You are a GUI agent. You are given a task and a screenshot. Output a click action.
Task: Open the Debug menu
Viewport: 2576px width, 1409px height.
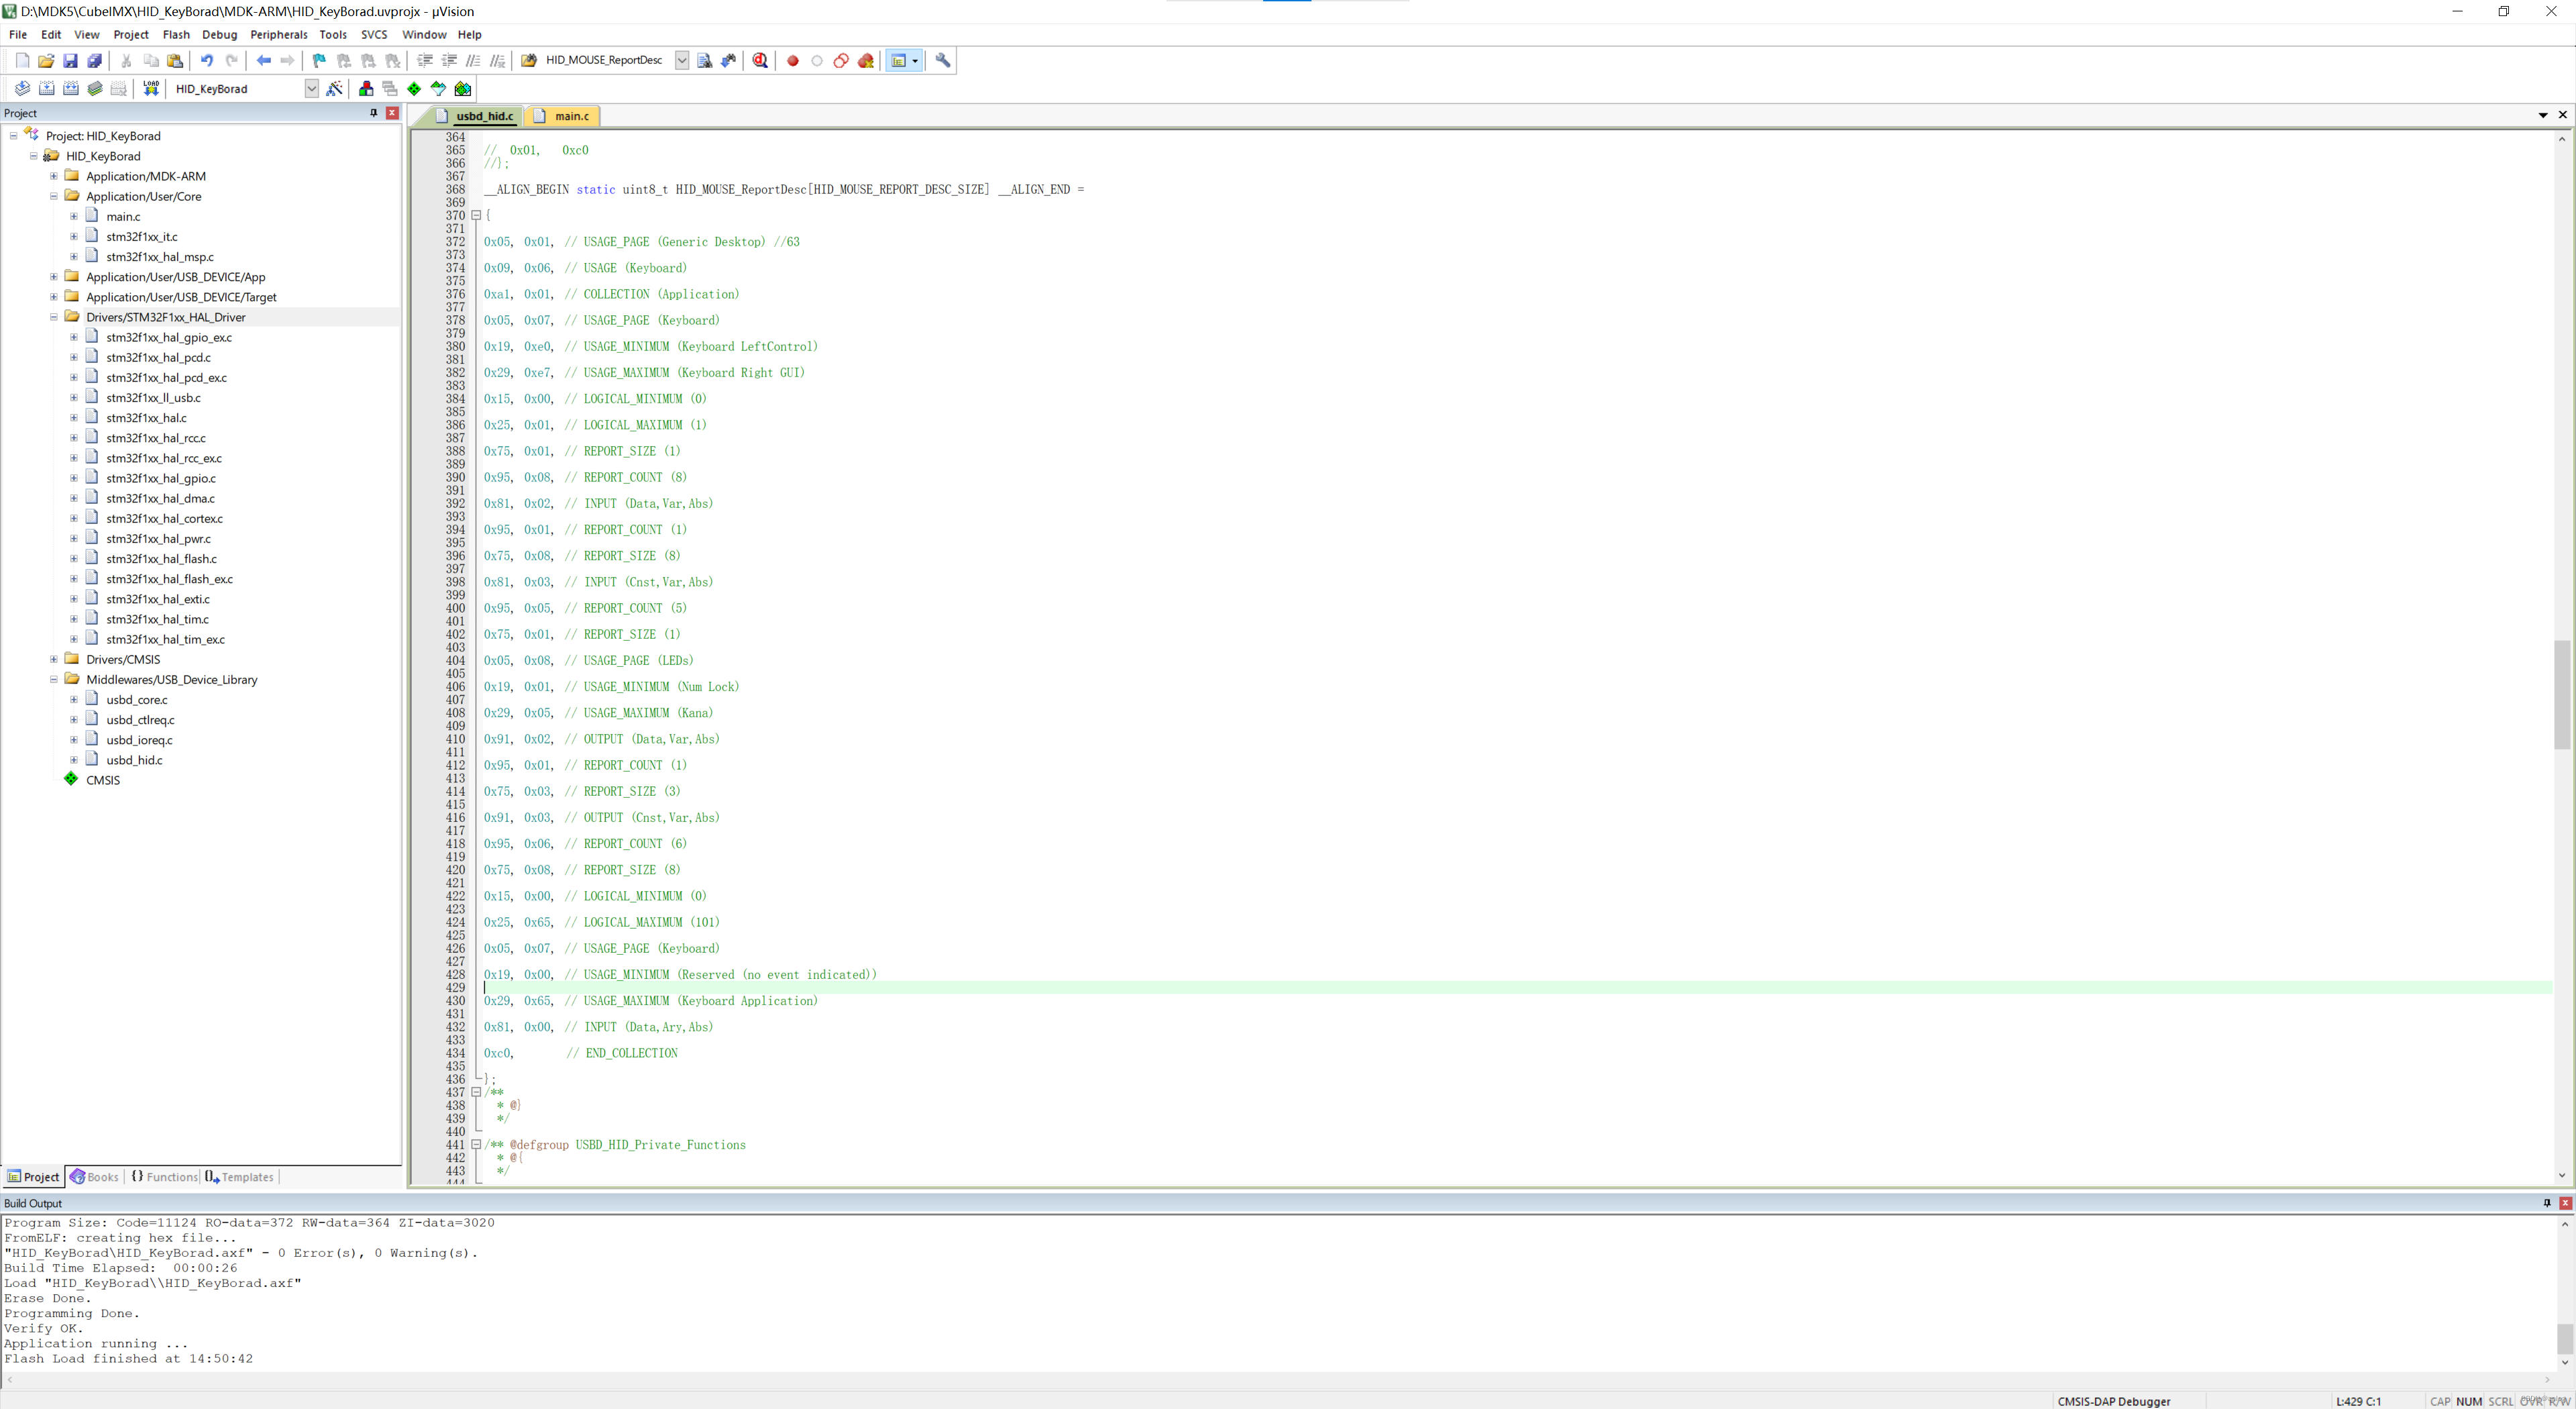pyautogui.click(x=219, y=34)
